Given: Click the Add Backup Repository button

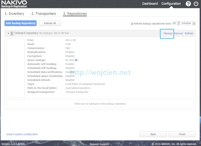Looking at the screenshot, I should (x=20, y=23).
